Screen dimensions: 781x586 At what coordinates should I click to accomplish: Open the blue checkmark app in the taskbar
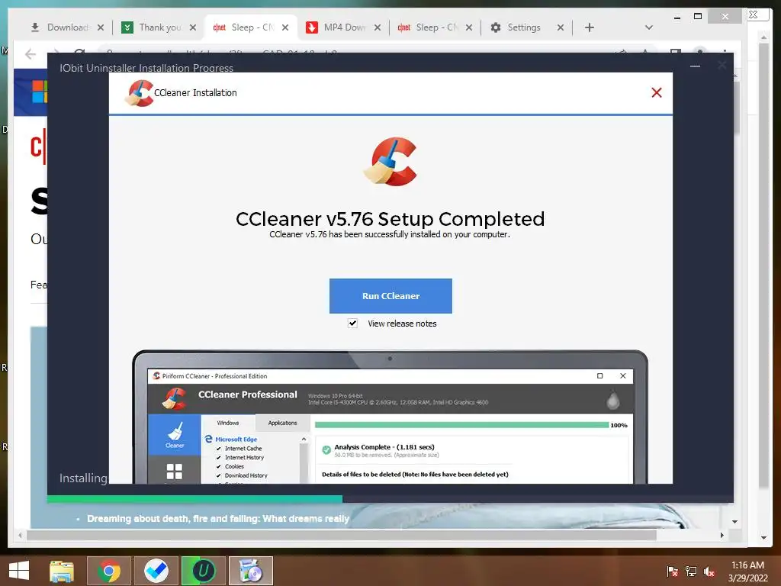tap(156, 571)
